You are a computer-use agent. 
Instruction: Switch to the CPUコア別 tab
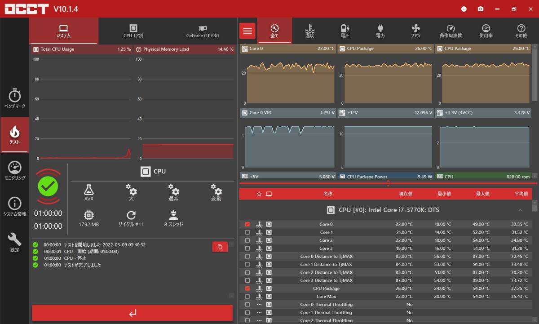coord(133,31)
